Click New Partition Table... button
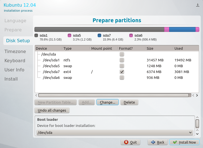The height and width of the screenshot is (148, 203). pos(55,102)
